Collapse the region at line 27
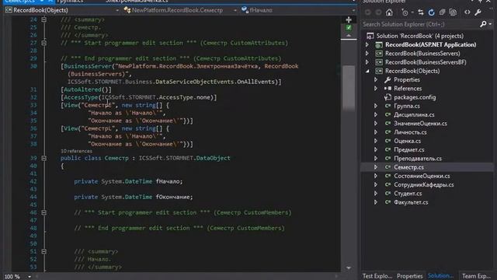The width and height of the screenshot is (497, 280). pos(44,43)
